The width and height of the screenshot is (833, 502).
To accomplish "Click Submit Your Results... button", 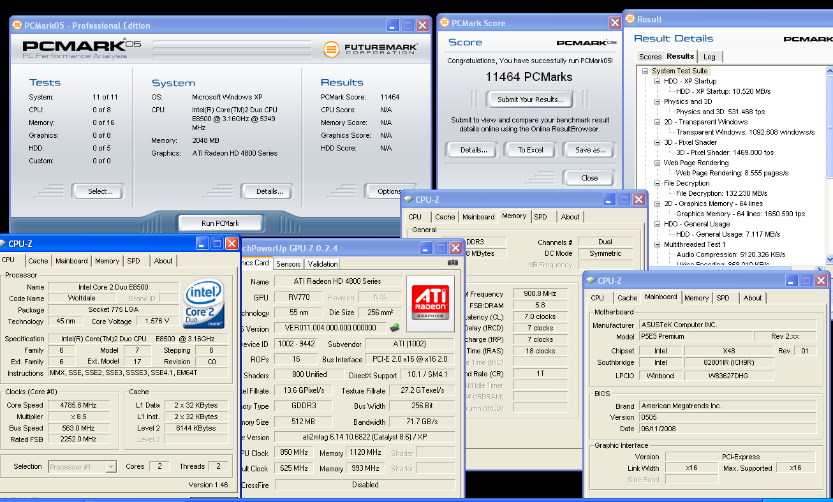I will [531, 100].
